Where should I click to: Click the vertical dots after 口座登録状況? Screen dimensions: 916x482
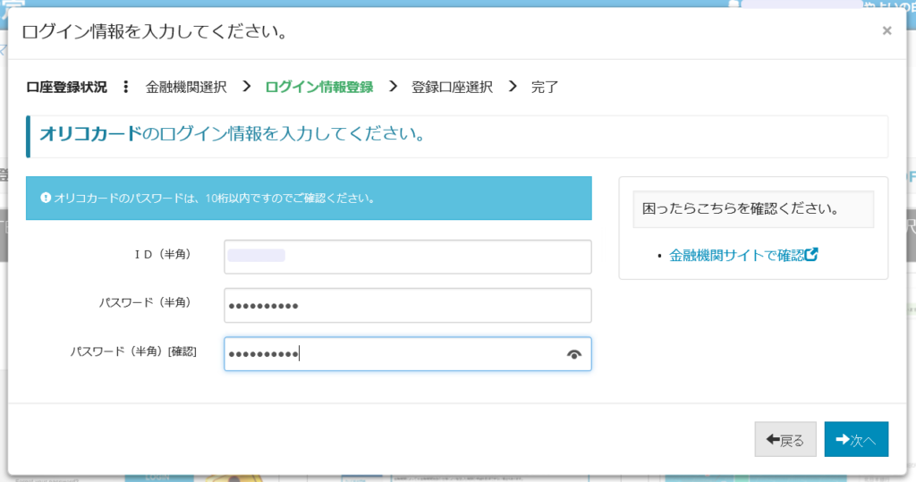tap(125, 87)
